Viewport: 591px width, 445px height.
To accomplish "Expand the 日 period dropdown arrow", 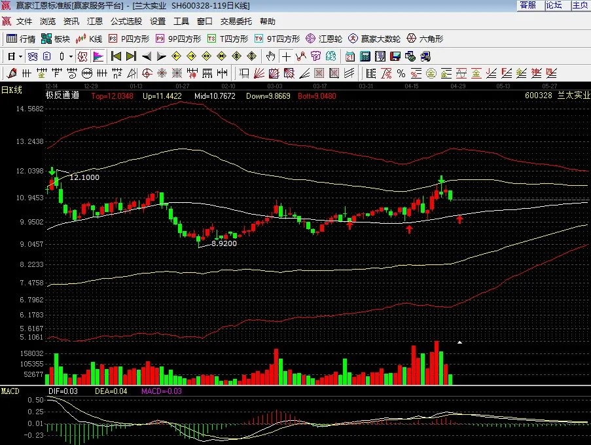I will pos(20,56).
